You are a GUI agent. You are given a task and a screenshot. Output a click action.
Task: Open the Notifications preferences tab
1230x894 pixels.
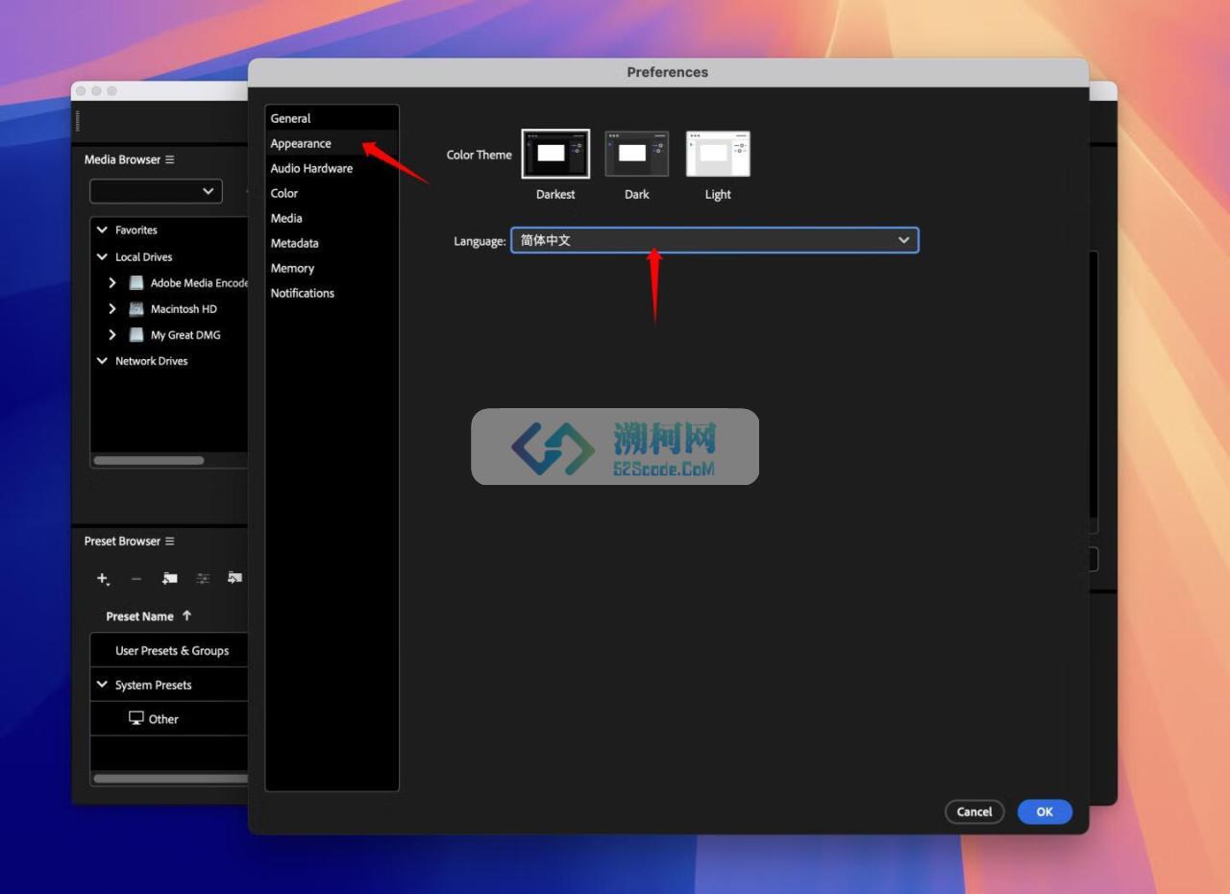point(332,293)
